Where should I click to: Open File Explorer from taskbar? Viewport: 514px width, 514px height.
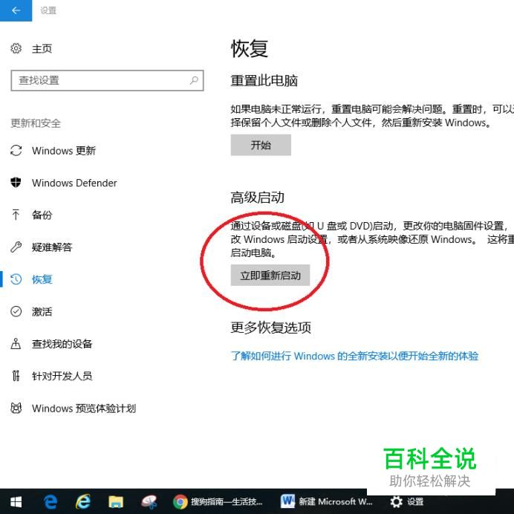116,501
